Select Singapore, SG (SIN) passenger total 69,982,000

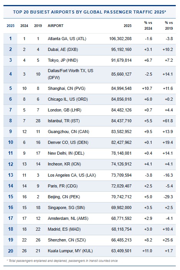[121, 208]
